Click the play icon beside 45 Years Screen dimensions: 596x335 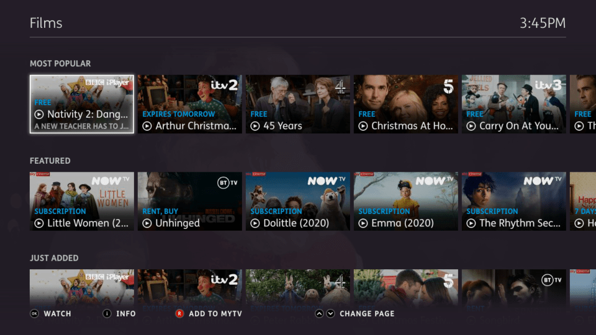[x=255, y=126]
